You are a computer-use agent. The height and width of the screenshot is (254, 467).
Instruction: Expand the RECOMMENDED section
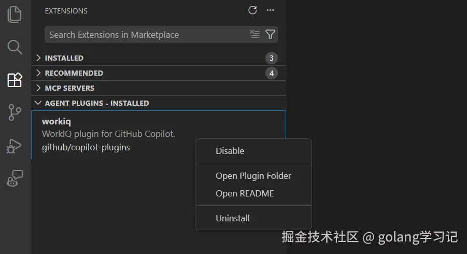159,73
